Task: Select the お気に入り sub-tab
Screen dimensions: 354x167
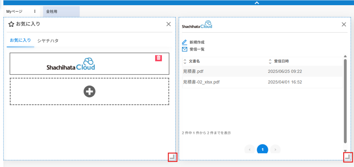Action: pyautogui.click(x=20, y=41)
